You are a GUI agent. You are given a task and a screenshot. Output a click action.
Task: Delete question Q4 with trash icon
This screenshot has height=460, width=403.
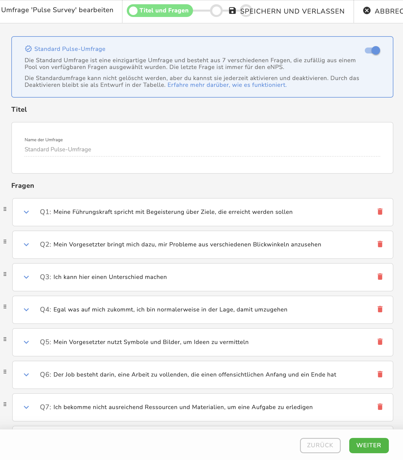pyautogui.click(x=380, y=309)
